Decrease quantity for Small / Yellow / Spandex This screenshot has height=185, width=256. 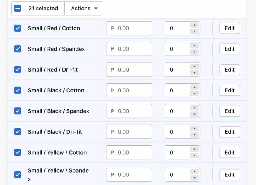pos(194,178)
